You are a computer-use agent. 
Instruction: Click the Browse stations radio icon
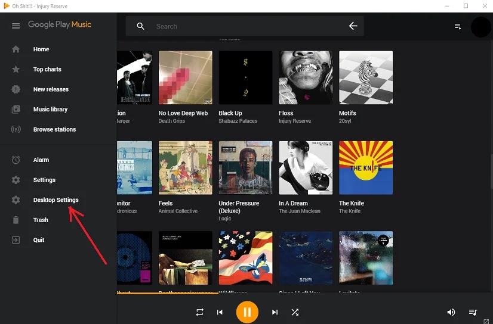16,129
